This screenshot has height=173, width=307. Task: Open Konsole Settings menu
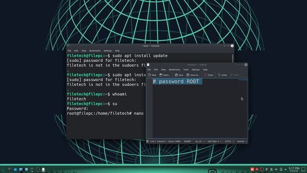point(107,50)
